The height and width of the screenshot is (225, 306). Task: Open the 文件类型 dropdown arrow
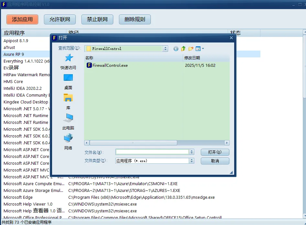pyautogui.click(x=191, y=161)
